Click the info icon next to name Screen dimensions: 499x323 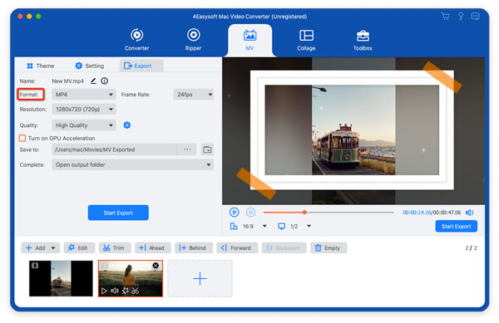click(105, 81)
